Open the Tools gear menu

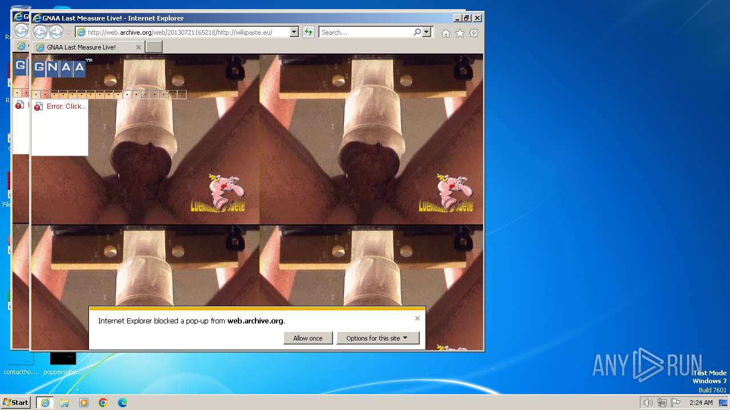pyautogui.click(x=474, y=33)
